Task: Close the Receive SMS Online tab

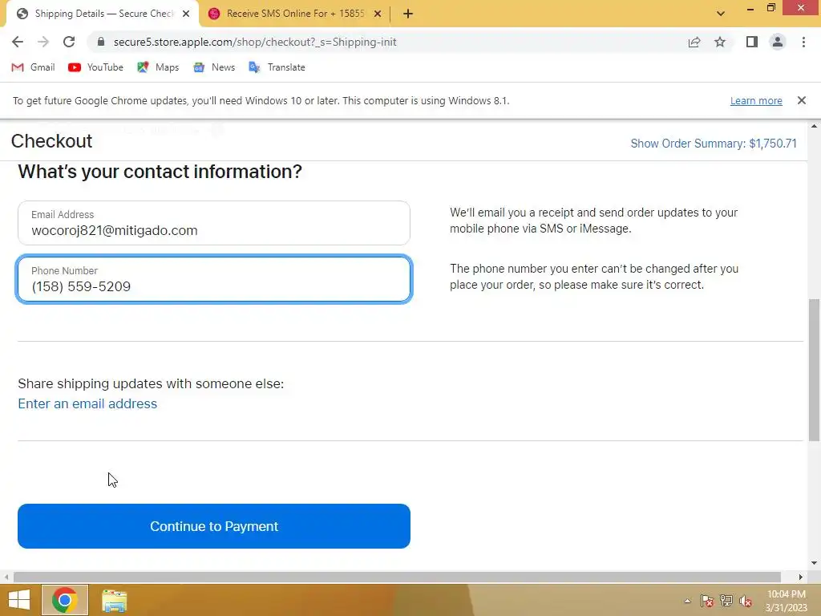Action: pyautogui.click(x=378, y=14)
